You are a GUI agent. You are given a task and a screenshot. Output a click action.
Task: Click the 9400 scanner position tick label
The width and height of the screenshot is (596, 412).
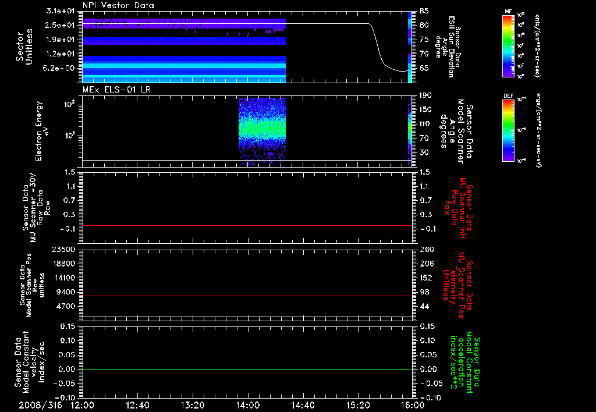tap(65, 292)
